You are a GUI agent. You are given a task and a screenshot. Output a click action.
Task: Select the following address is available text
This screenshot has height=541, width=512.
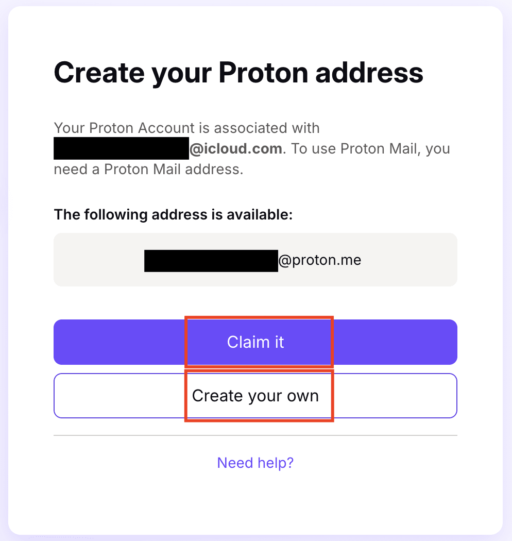173,214
